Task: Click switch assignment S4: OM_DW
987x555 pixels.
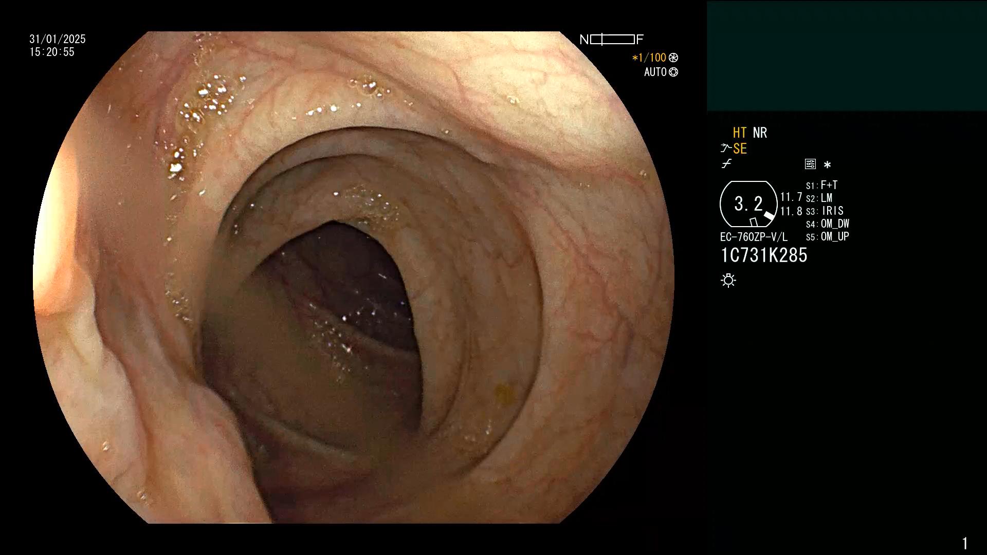Action: tap(828, 224)
